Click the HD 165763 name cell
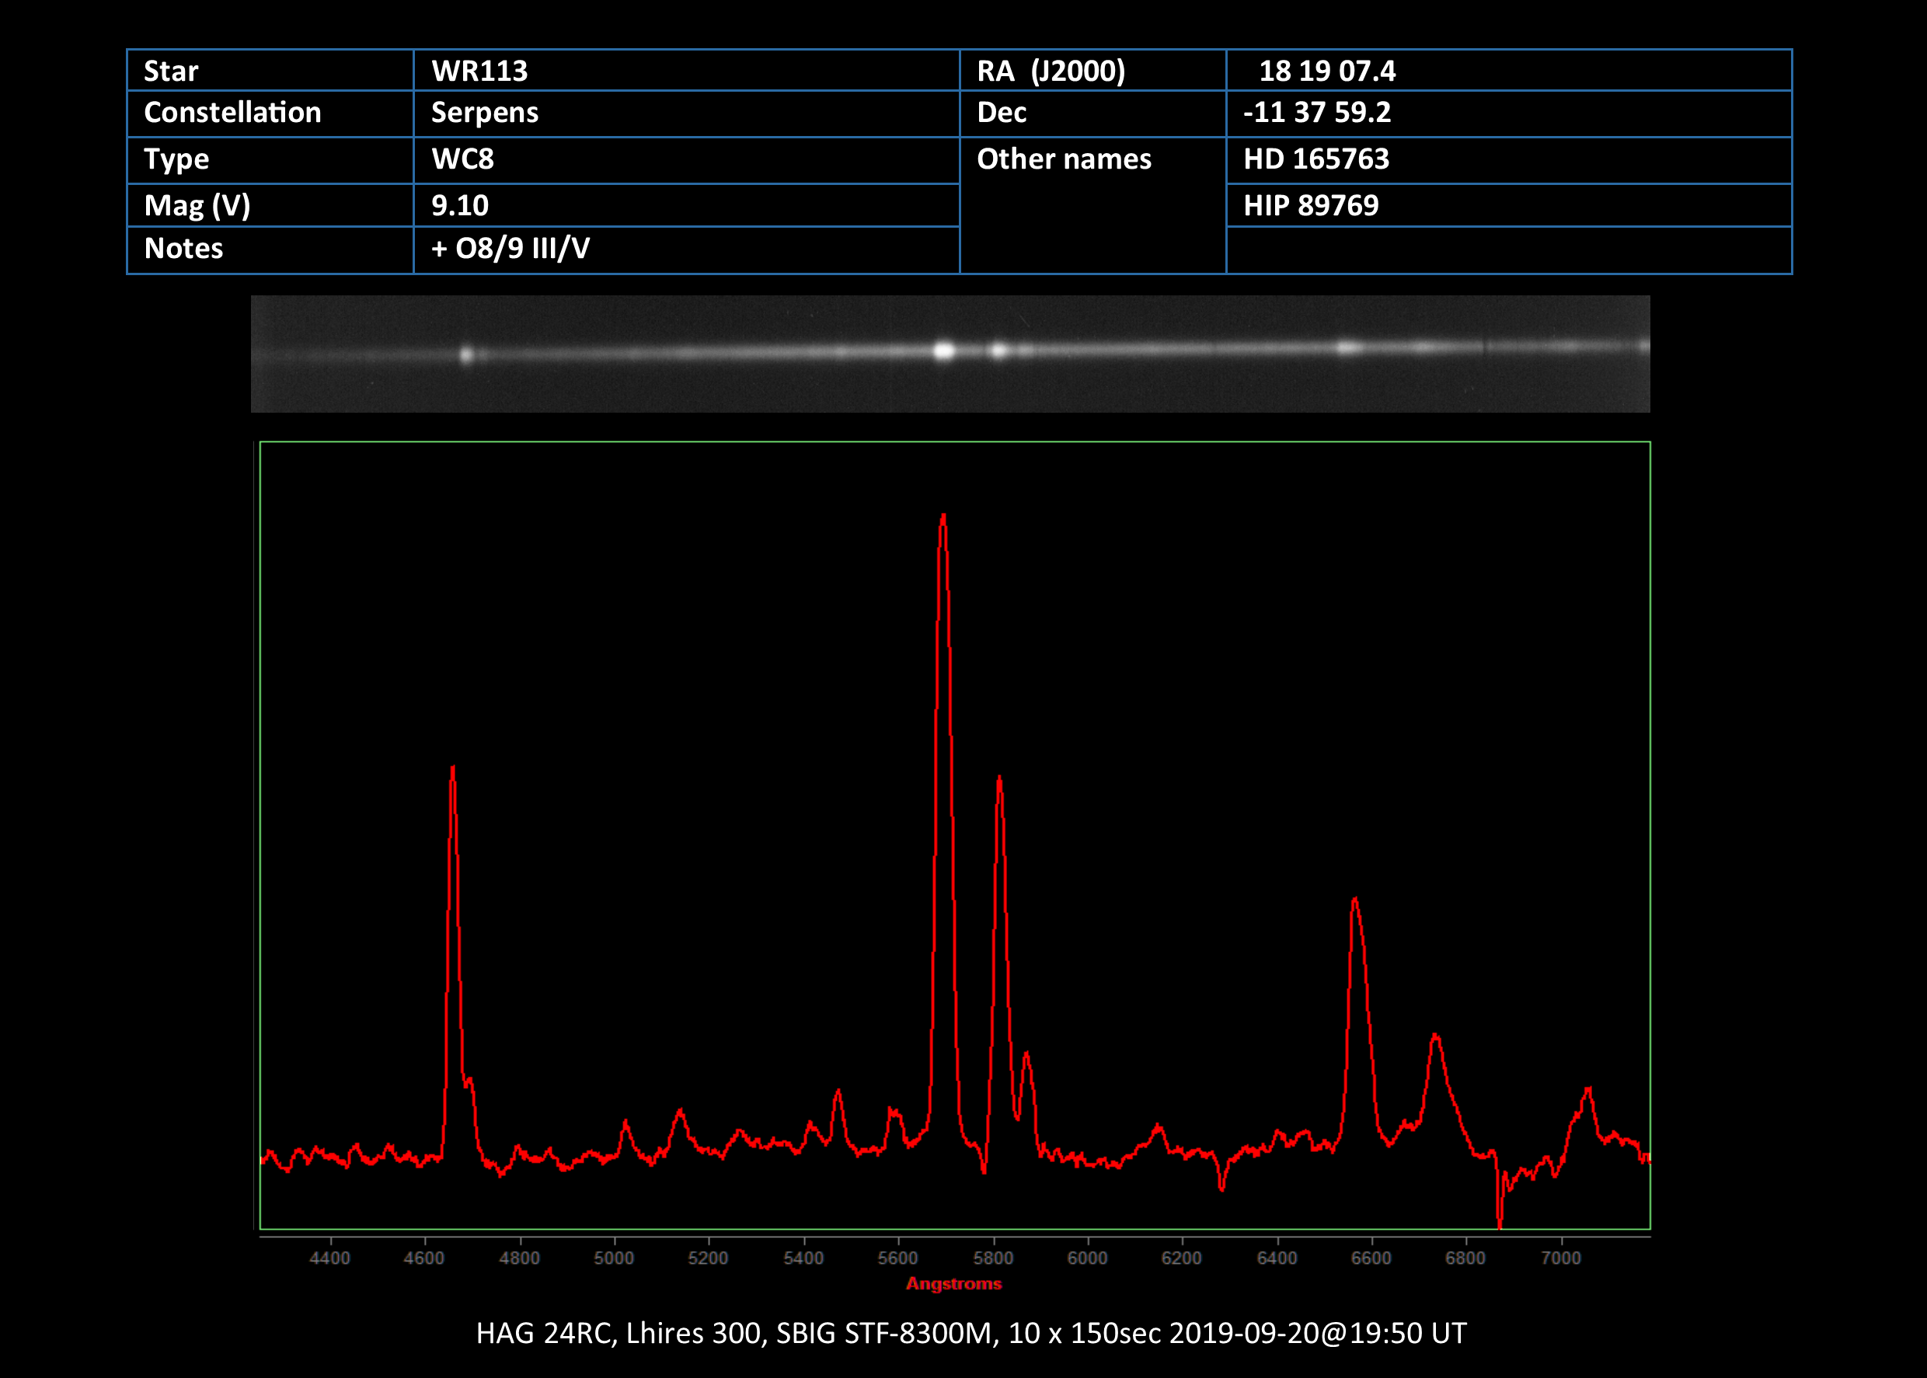This screenshot has width=1927, height=1378. 1315,159
